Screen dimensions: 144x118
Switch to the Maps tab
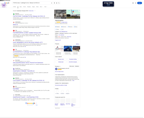[21, 7]
